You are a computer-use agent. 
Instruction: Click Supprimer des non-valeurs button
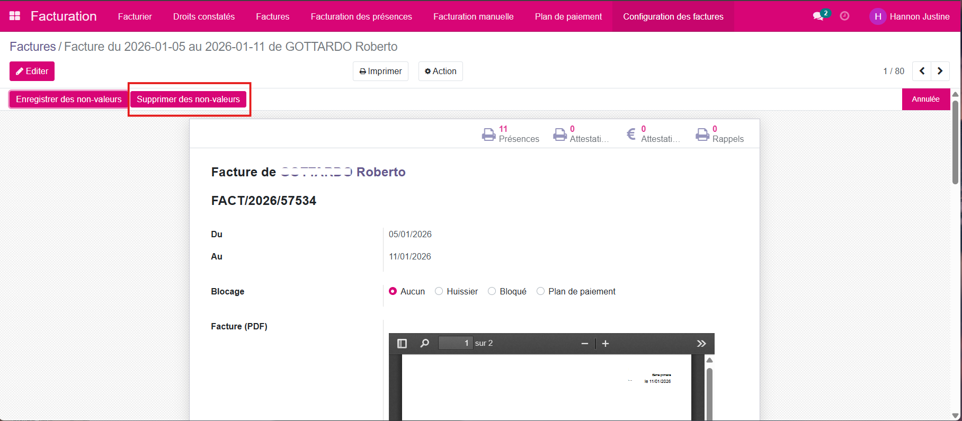(188, 99)
